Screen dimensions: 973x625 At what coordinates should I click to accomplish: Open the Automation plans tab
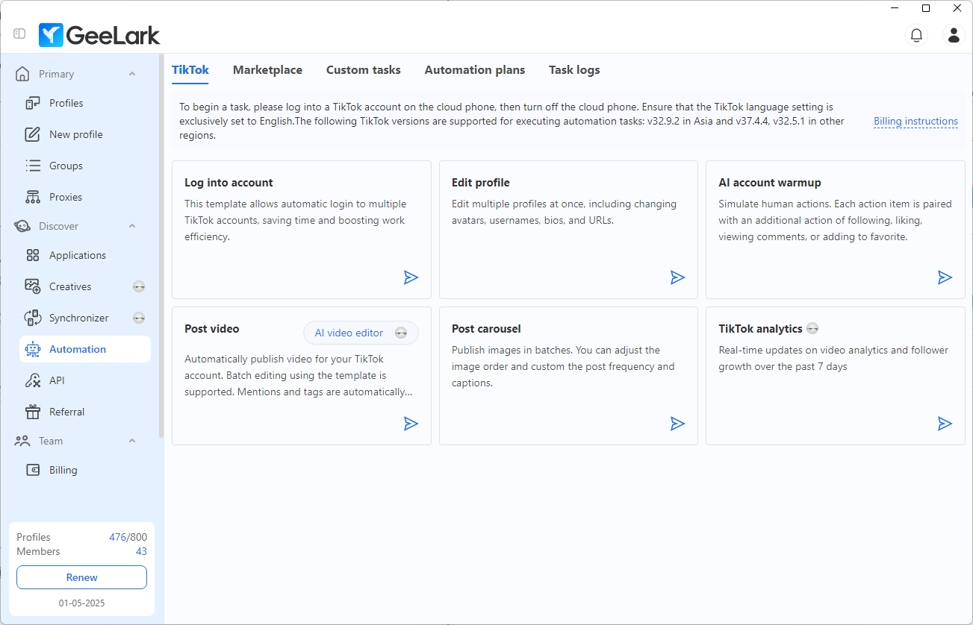coord(475,70)
